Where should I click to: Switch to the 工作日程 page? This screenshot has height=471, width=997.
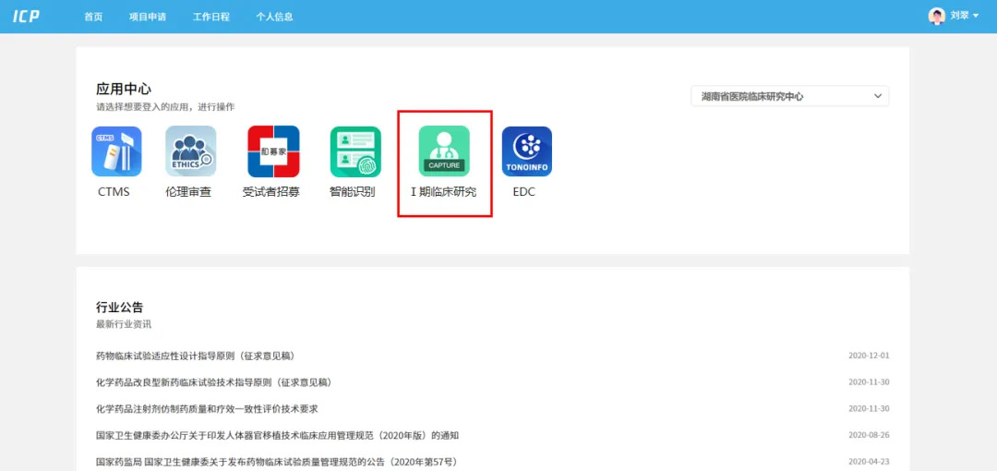click(x=211, y=17)
